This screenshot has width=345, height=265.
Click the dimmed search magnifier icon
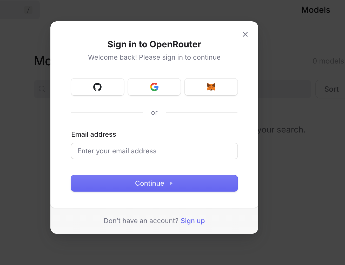coord(42,89)
